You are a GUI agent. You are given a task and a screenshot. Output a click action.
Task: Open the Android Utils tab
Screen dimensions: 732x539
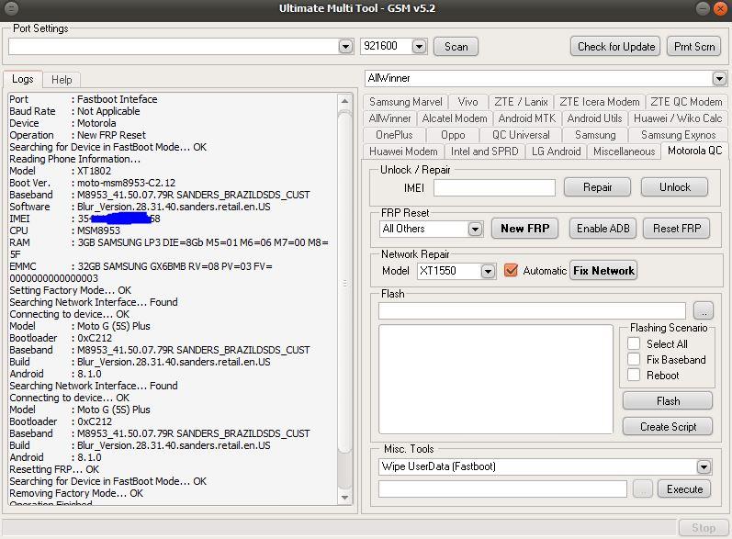[594, 118]
